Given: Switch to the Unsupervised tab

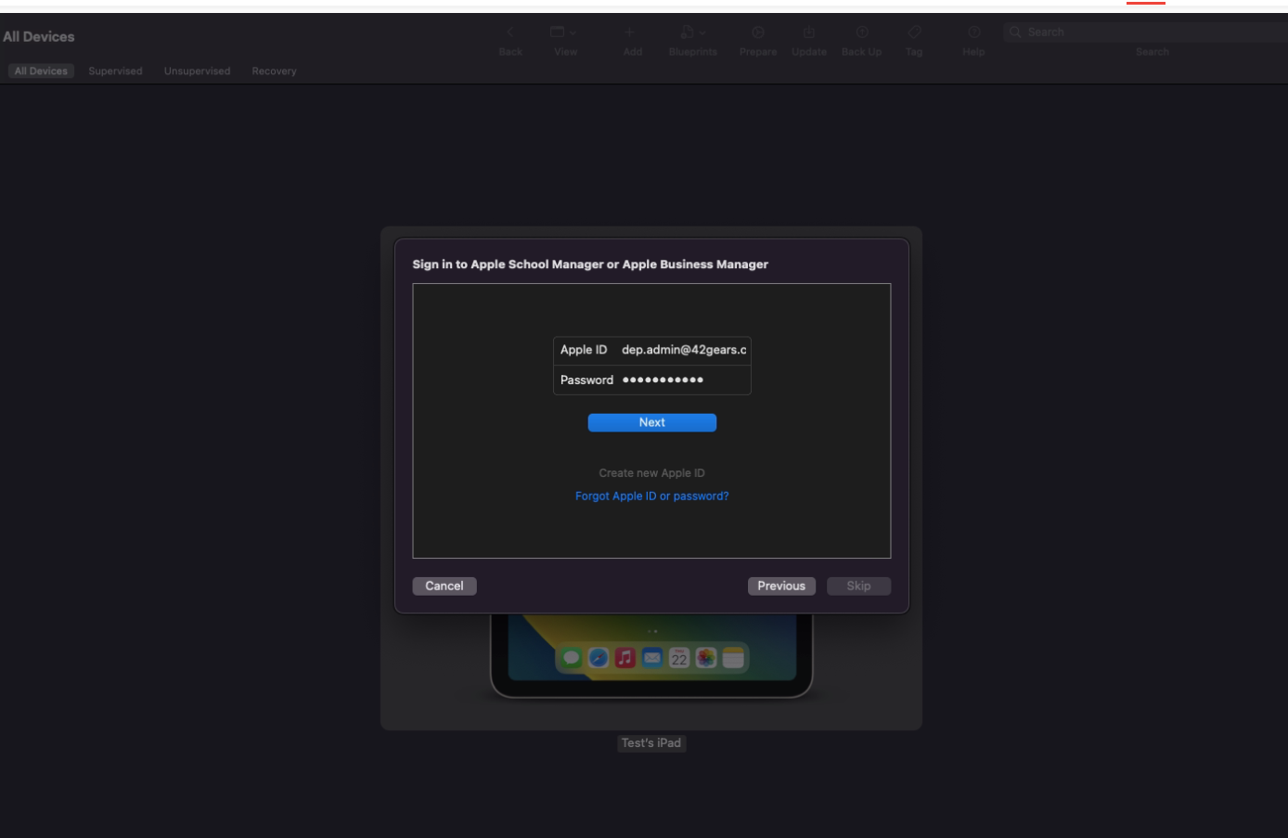Looking at the screenshot, I should (x=197, y=71).
